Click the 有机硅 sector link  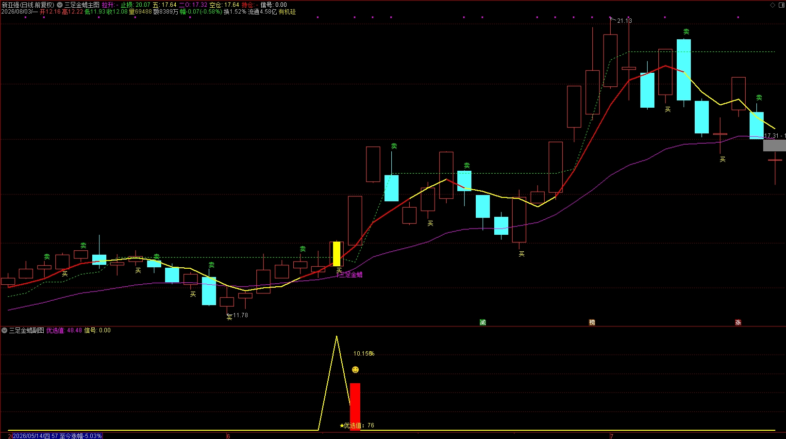[x=287, y=12]
